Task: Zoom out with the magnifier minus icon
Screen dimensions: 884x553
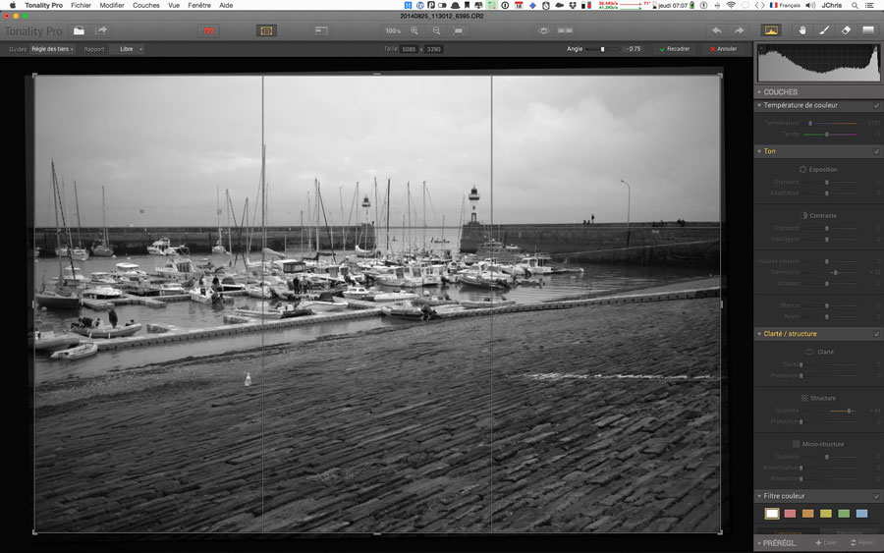Action: (x=436, y=31)
